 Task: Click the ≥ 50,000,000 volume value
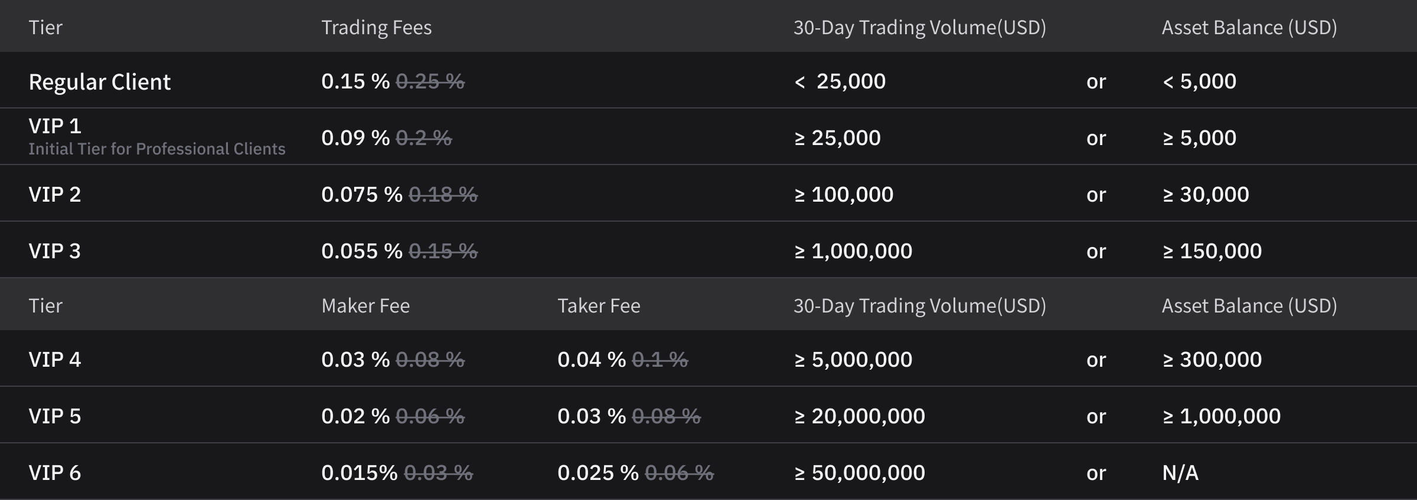(x=860, y=472)
